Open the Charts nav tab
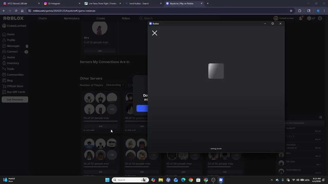 click(x=43, y=18)
